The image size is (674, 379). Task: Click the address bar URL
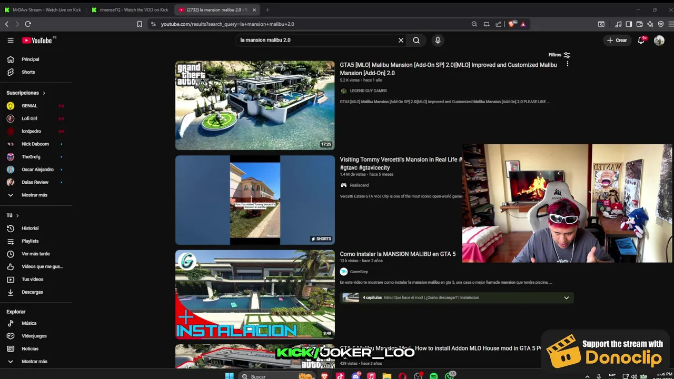[227, 24]
